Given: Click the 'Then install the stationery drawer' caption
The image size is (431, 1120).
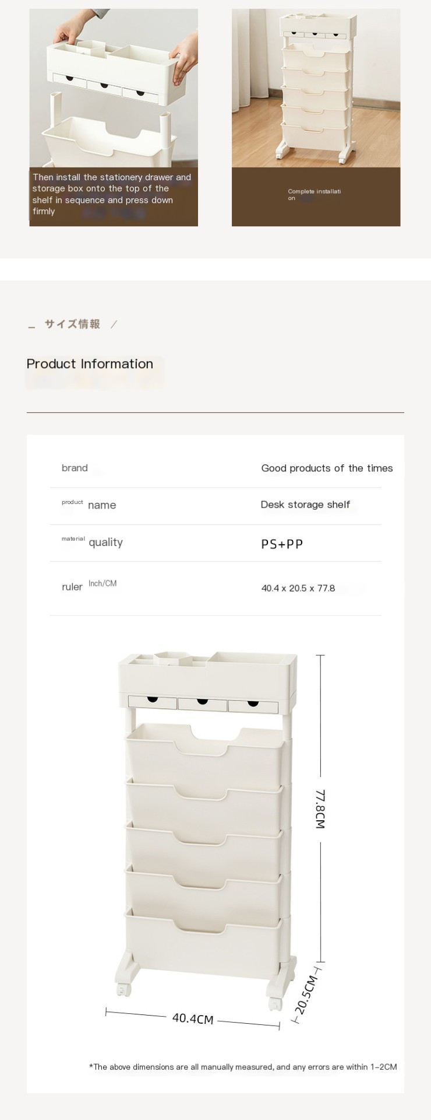Looking at the screenshot, I should (x=112, y=194).
